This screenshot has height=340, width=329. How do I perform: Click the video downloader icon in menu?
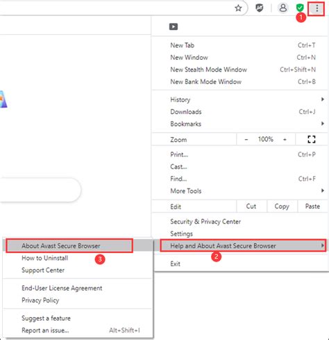pyautogui.click(x=174, y=26)
